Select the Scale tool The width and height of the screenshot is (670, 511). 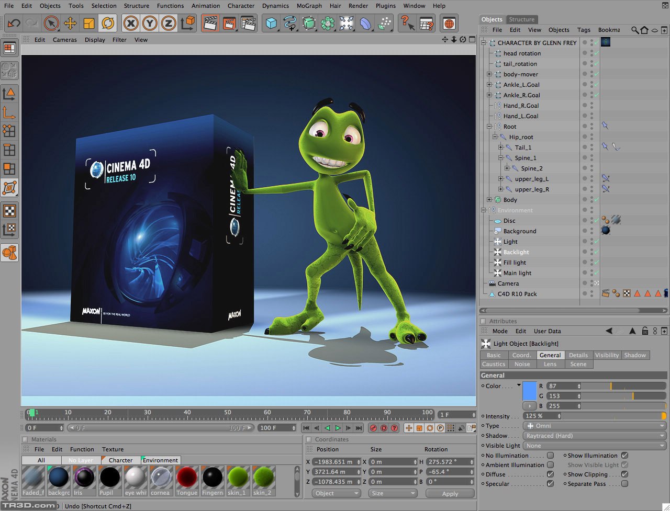click(x=88, y=23)
